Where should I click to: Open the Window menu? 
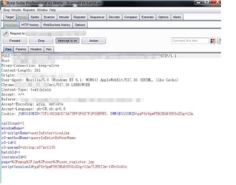[42, 10]
